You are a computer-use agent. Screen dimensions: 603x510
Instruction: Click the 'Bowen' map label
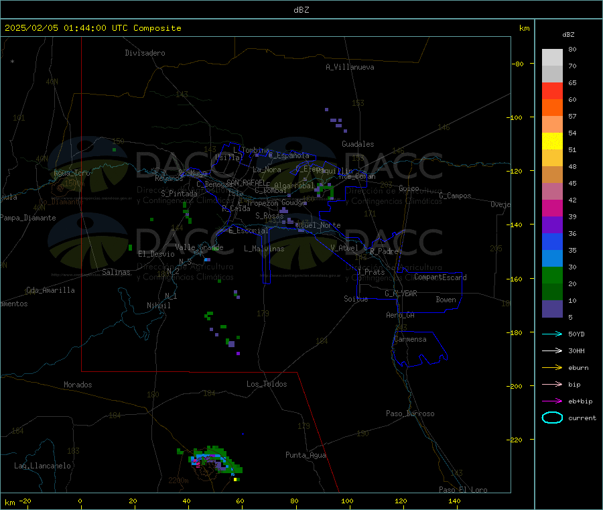coord(446,300)
